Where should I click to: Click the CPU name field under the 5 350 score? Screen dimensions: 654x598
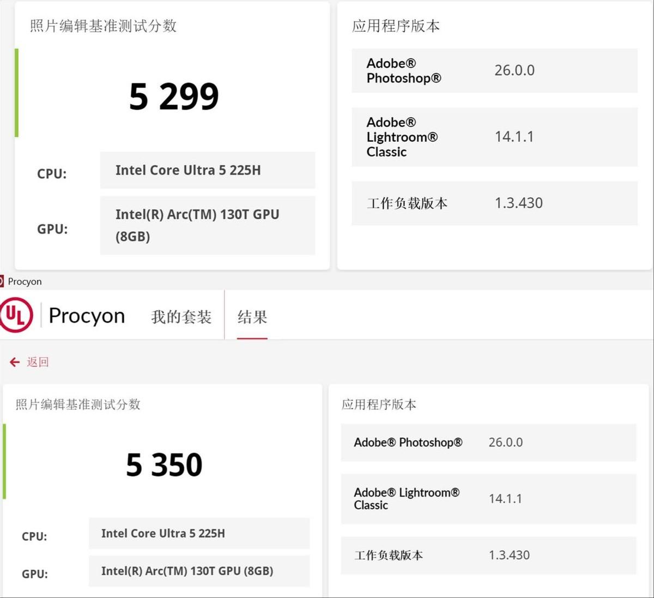pyautogui.click(x=199, y=533)
